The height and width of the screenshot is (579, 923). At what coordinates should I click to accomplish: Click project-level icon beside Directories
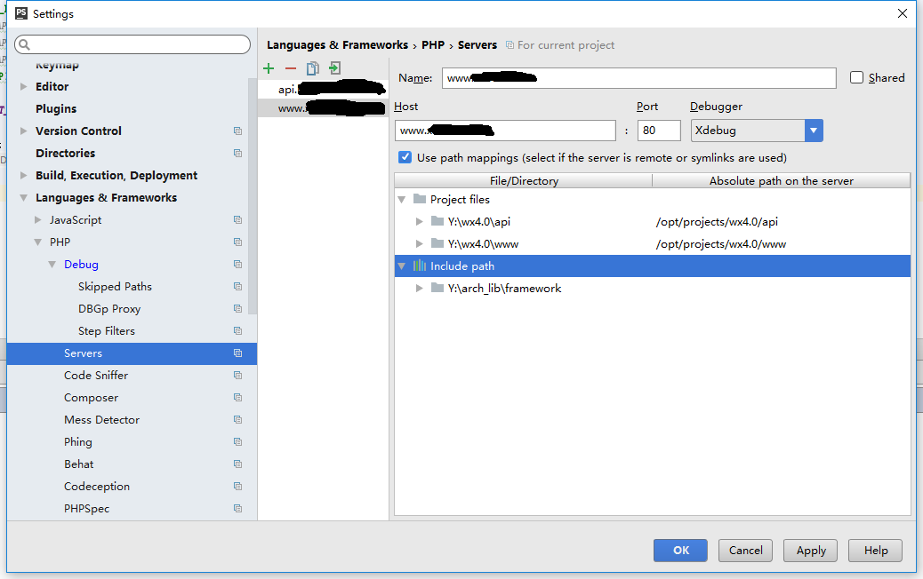237,154
